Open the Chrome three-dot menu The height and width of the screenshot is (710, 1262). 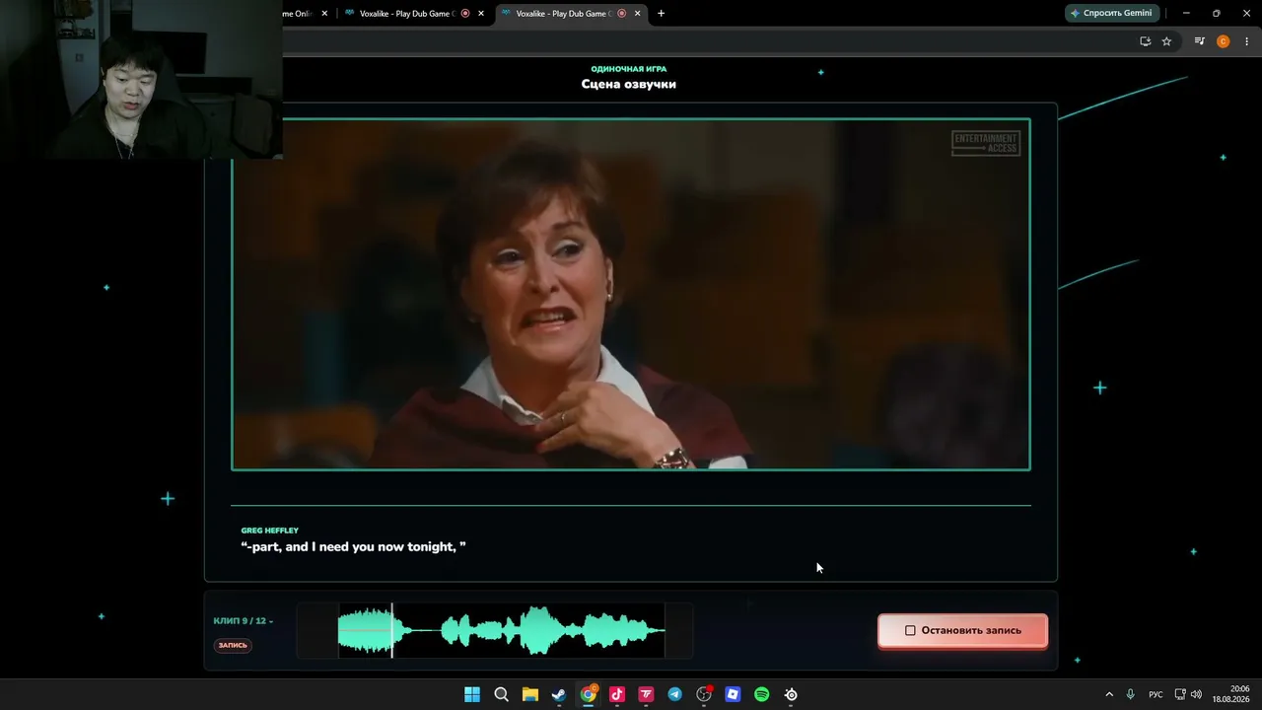[x=1247, y=41]
